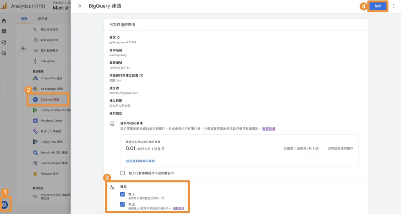The height and width of the screenshot is (214, 401).
Task: Click the back arrow in admin panel
Action: coord(23,48)
